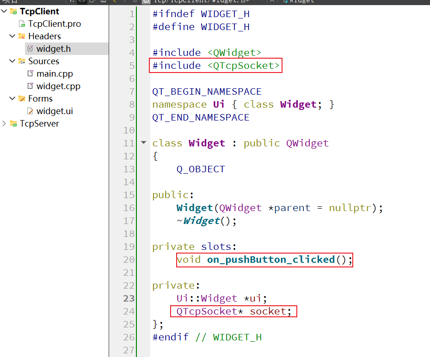Image resolution: width=430 pixels, height=357 pixels.
Task: Click '#include <QWidget>' in the editor
Action: point(207,53)
